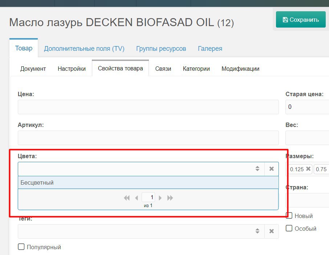
Task: Toggle the Цвета dropdown arrow
Action: coord(257,169)
